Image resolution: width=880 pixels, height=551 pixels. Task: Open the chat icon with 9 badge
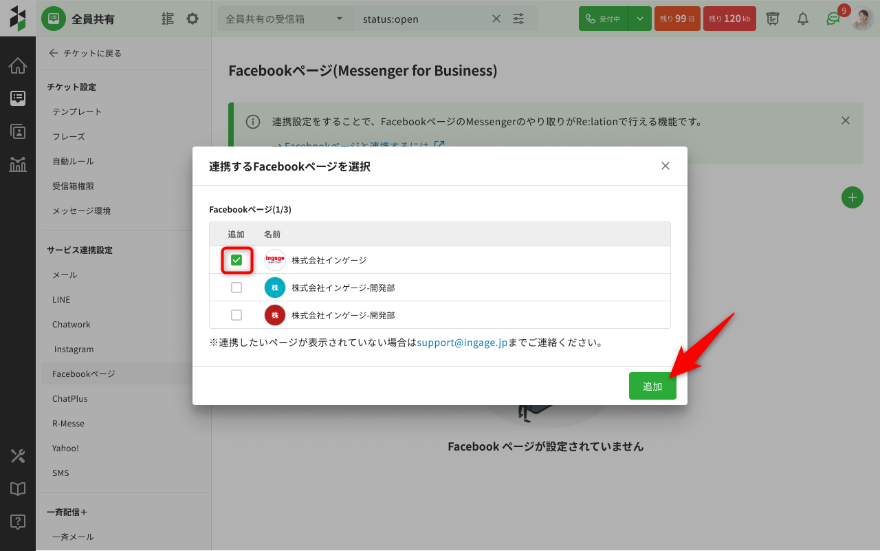coord(833,19)
